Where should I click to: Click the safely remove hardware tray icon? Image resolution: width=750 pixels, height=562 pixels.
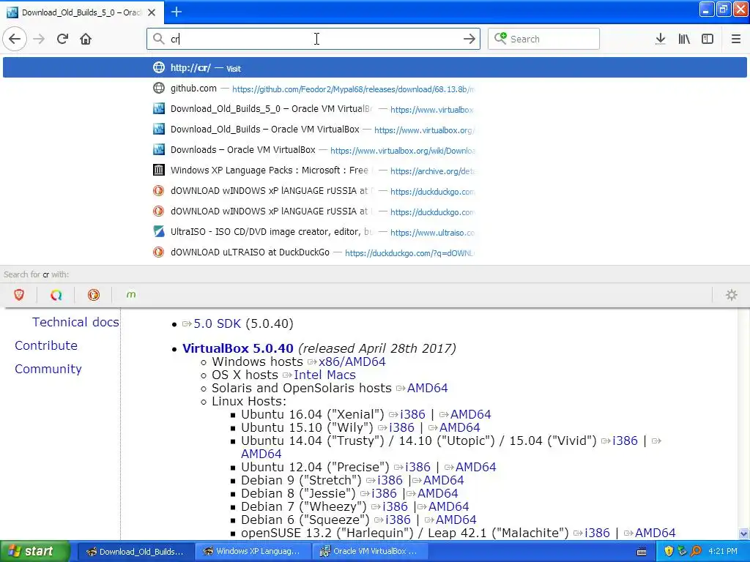point(683,551)
